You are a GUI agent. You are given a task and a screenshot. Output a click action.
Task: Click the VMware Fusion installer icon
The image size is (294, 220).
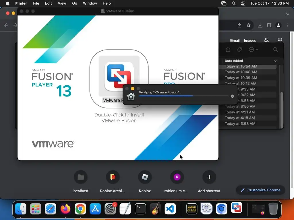pyautogui.click(x=119, y=76)
